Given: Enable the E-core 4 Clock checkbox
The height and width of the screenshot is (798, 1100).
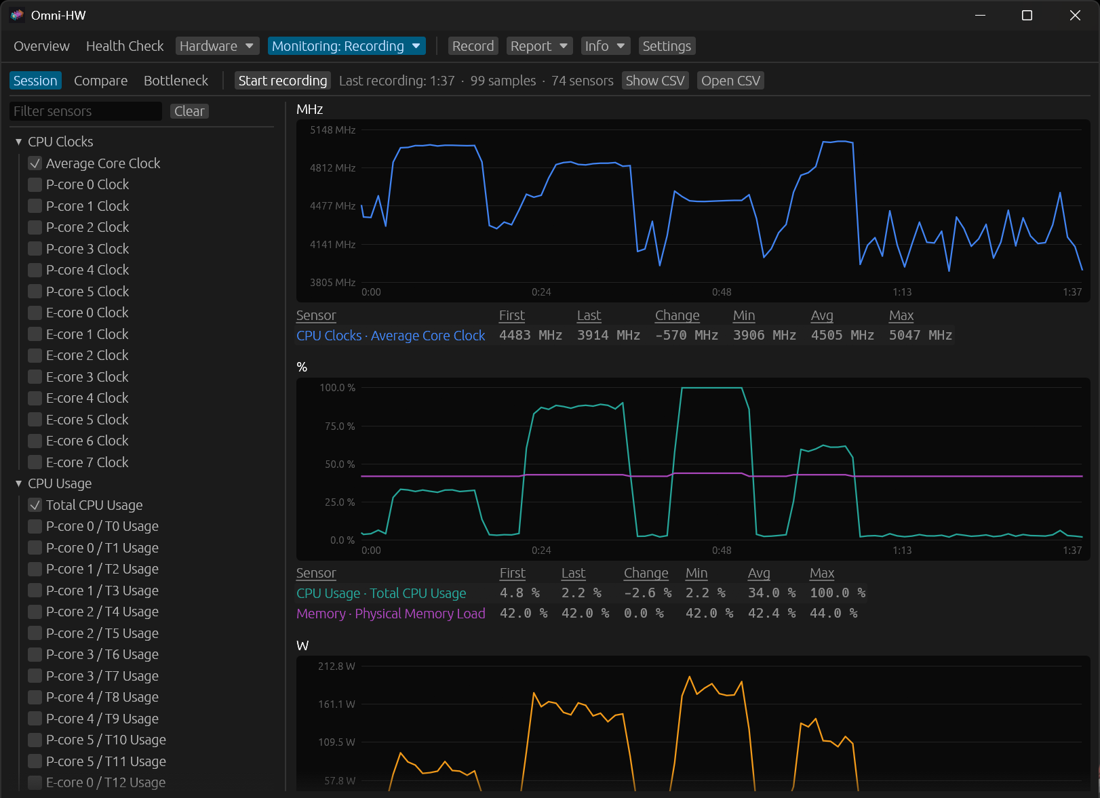Looking at the screenshot, I should [x=35, y=398].
